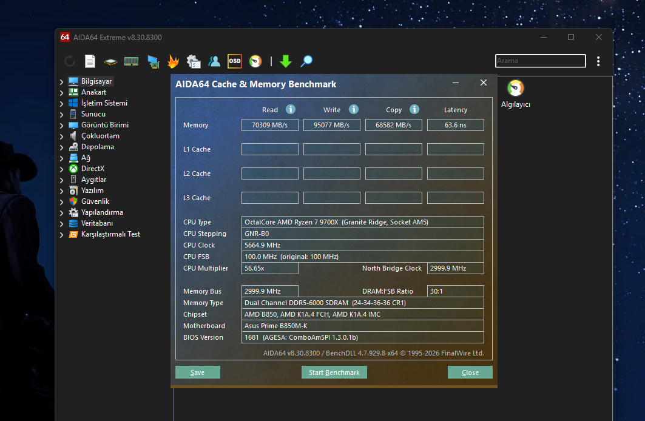This screenshot has width=645, height=421.
Task: Focus the Arama search field
Action: pos(541,61)
